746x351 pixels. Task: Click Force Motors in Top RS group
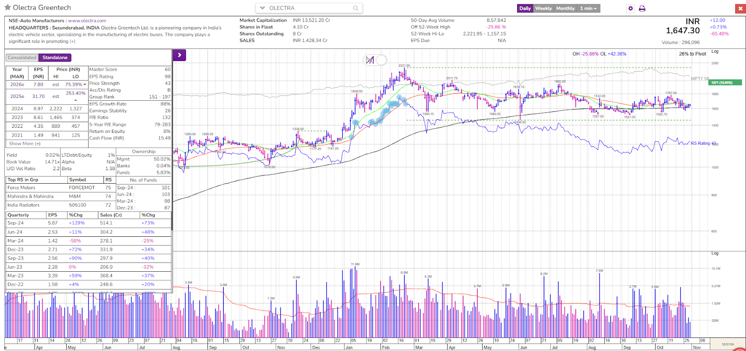click(21, 188)
